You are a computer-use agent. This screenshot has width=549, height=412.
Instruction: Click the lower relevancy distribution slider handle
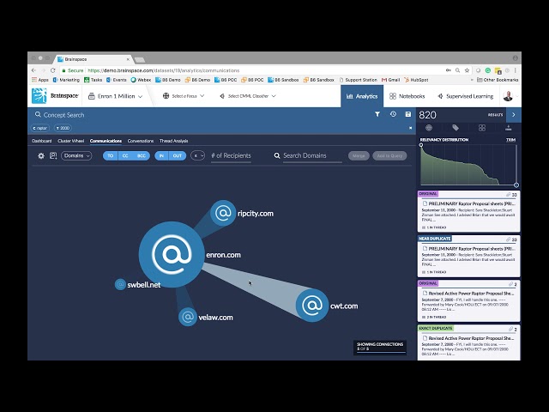pyautogui.click(x=516, y=185)
